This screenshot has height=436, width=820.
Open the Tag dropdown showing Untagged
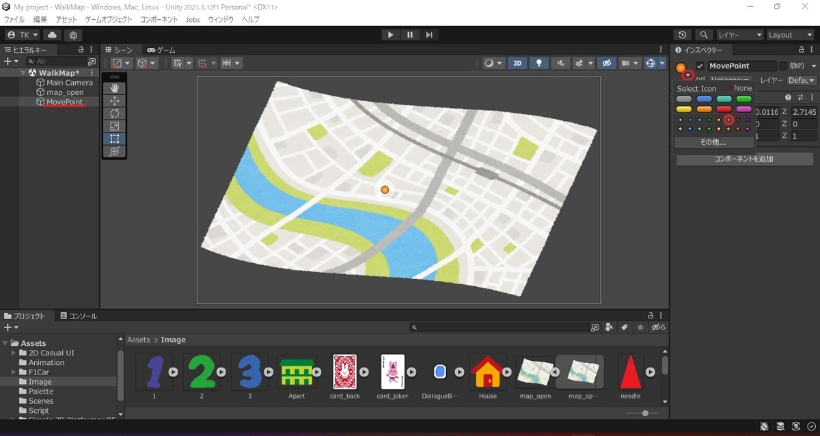pos(729,80)
